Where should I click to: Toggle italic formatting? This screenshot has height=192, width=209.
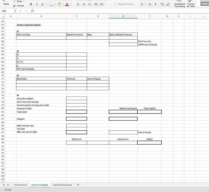[x=37, y=4]
